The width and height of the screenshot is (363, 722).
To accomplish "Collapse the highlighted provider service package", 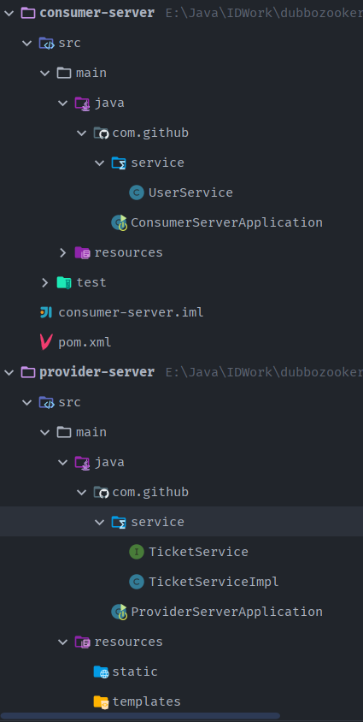I will click(x=100, y=522).
